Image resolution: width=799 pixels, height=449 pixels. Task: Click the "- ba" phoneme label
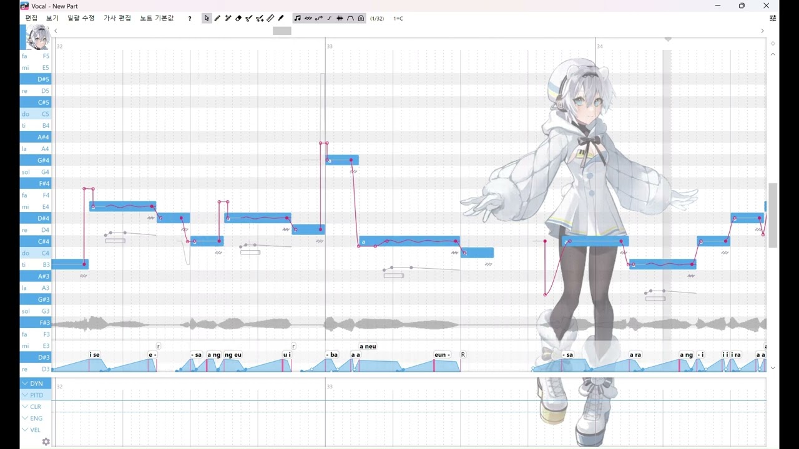[x=331, y=355]
